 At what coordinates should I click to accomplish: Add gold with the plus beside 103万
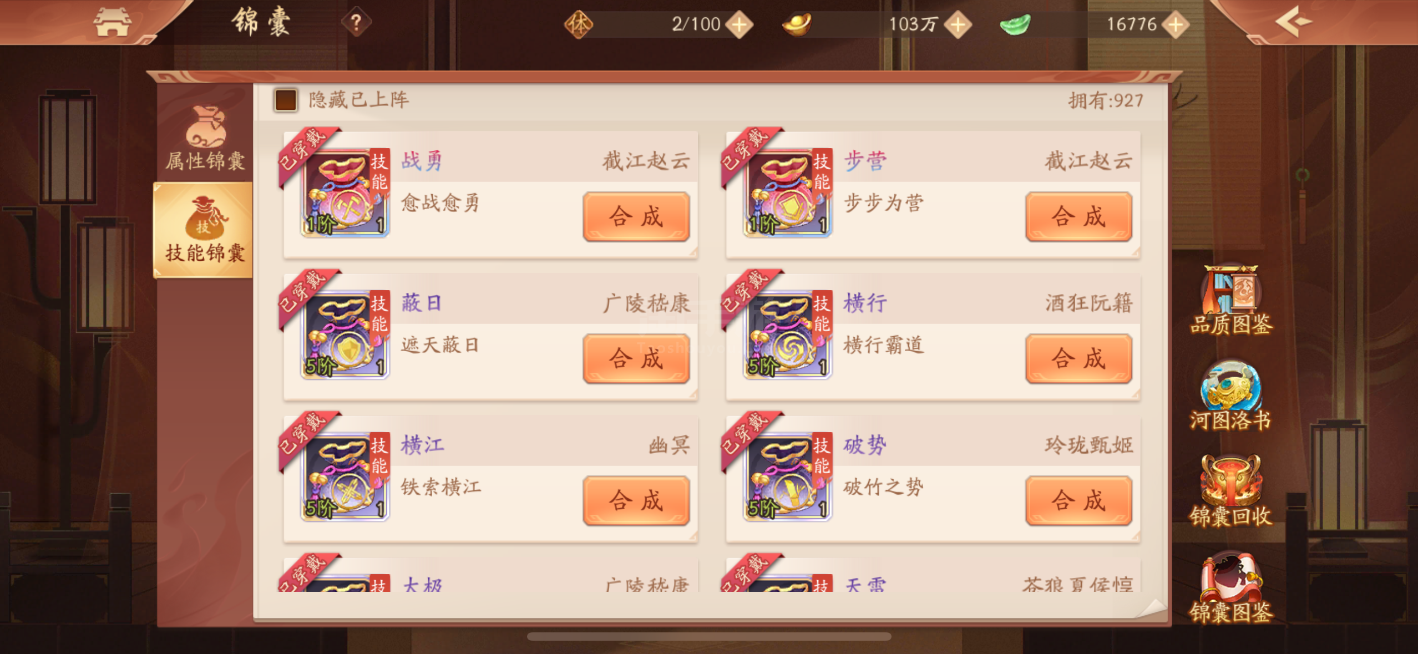pyautogui.click(x=958, y=24)
